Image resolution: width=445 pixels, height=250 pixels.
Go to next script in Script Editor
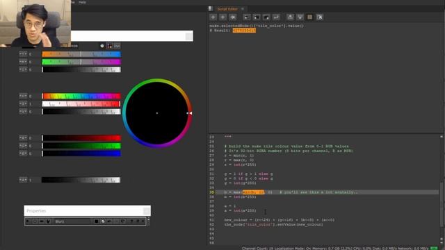tap(223, 17)
